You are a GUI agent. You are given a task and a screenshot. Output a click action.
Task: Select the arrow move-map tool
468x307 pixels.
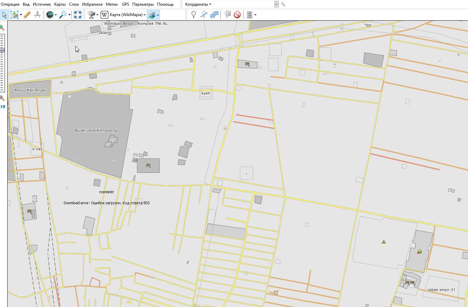(x=4, y=15)
